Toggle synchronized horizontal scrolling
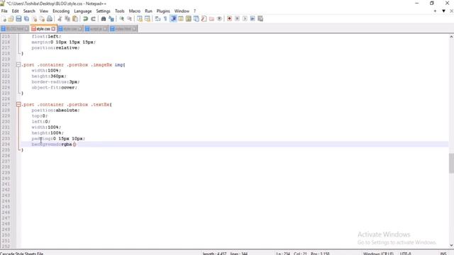Screen dimensions: 454x255 click(x=148, y=19)
